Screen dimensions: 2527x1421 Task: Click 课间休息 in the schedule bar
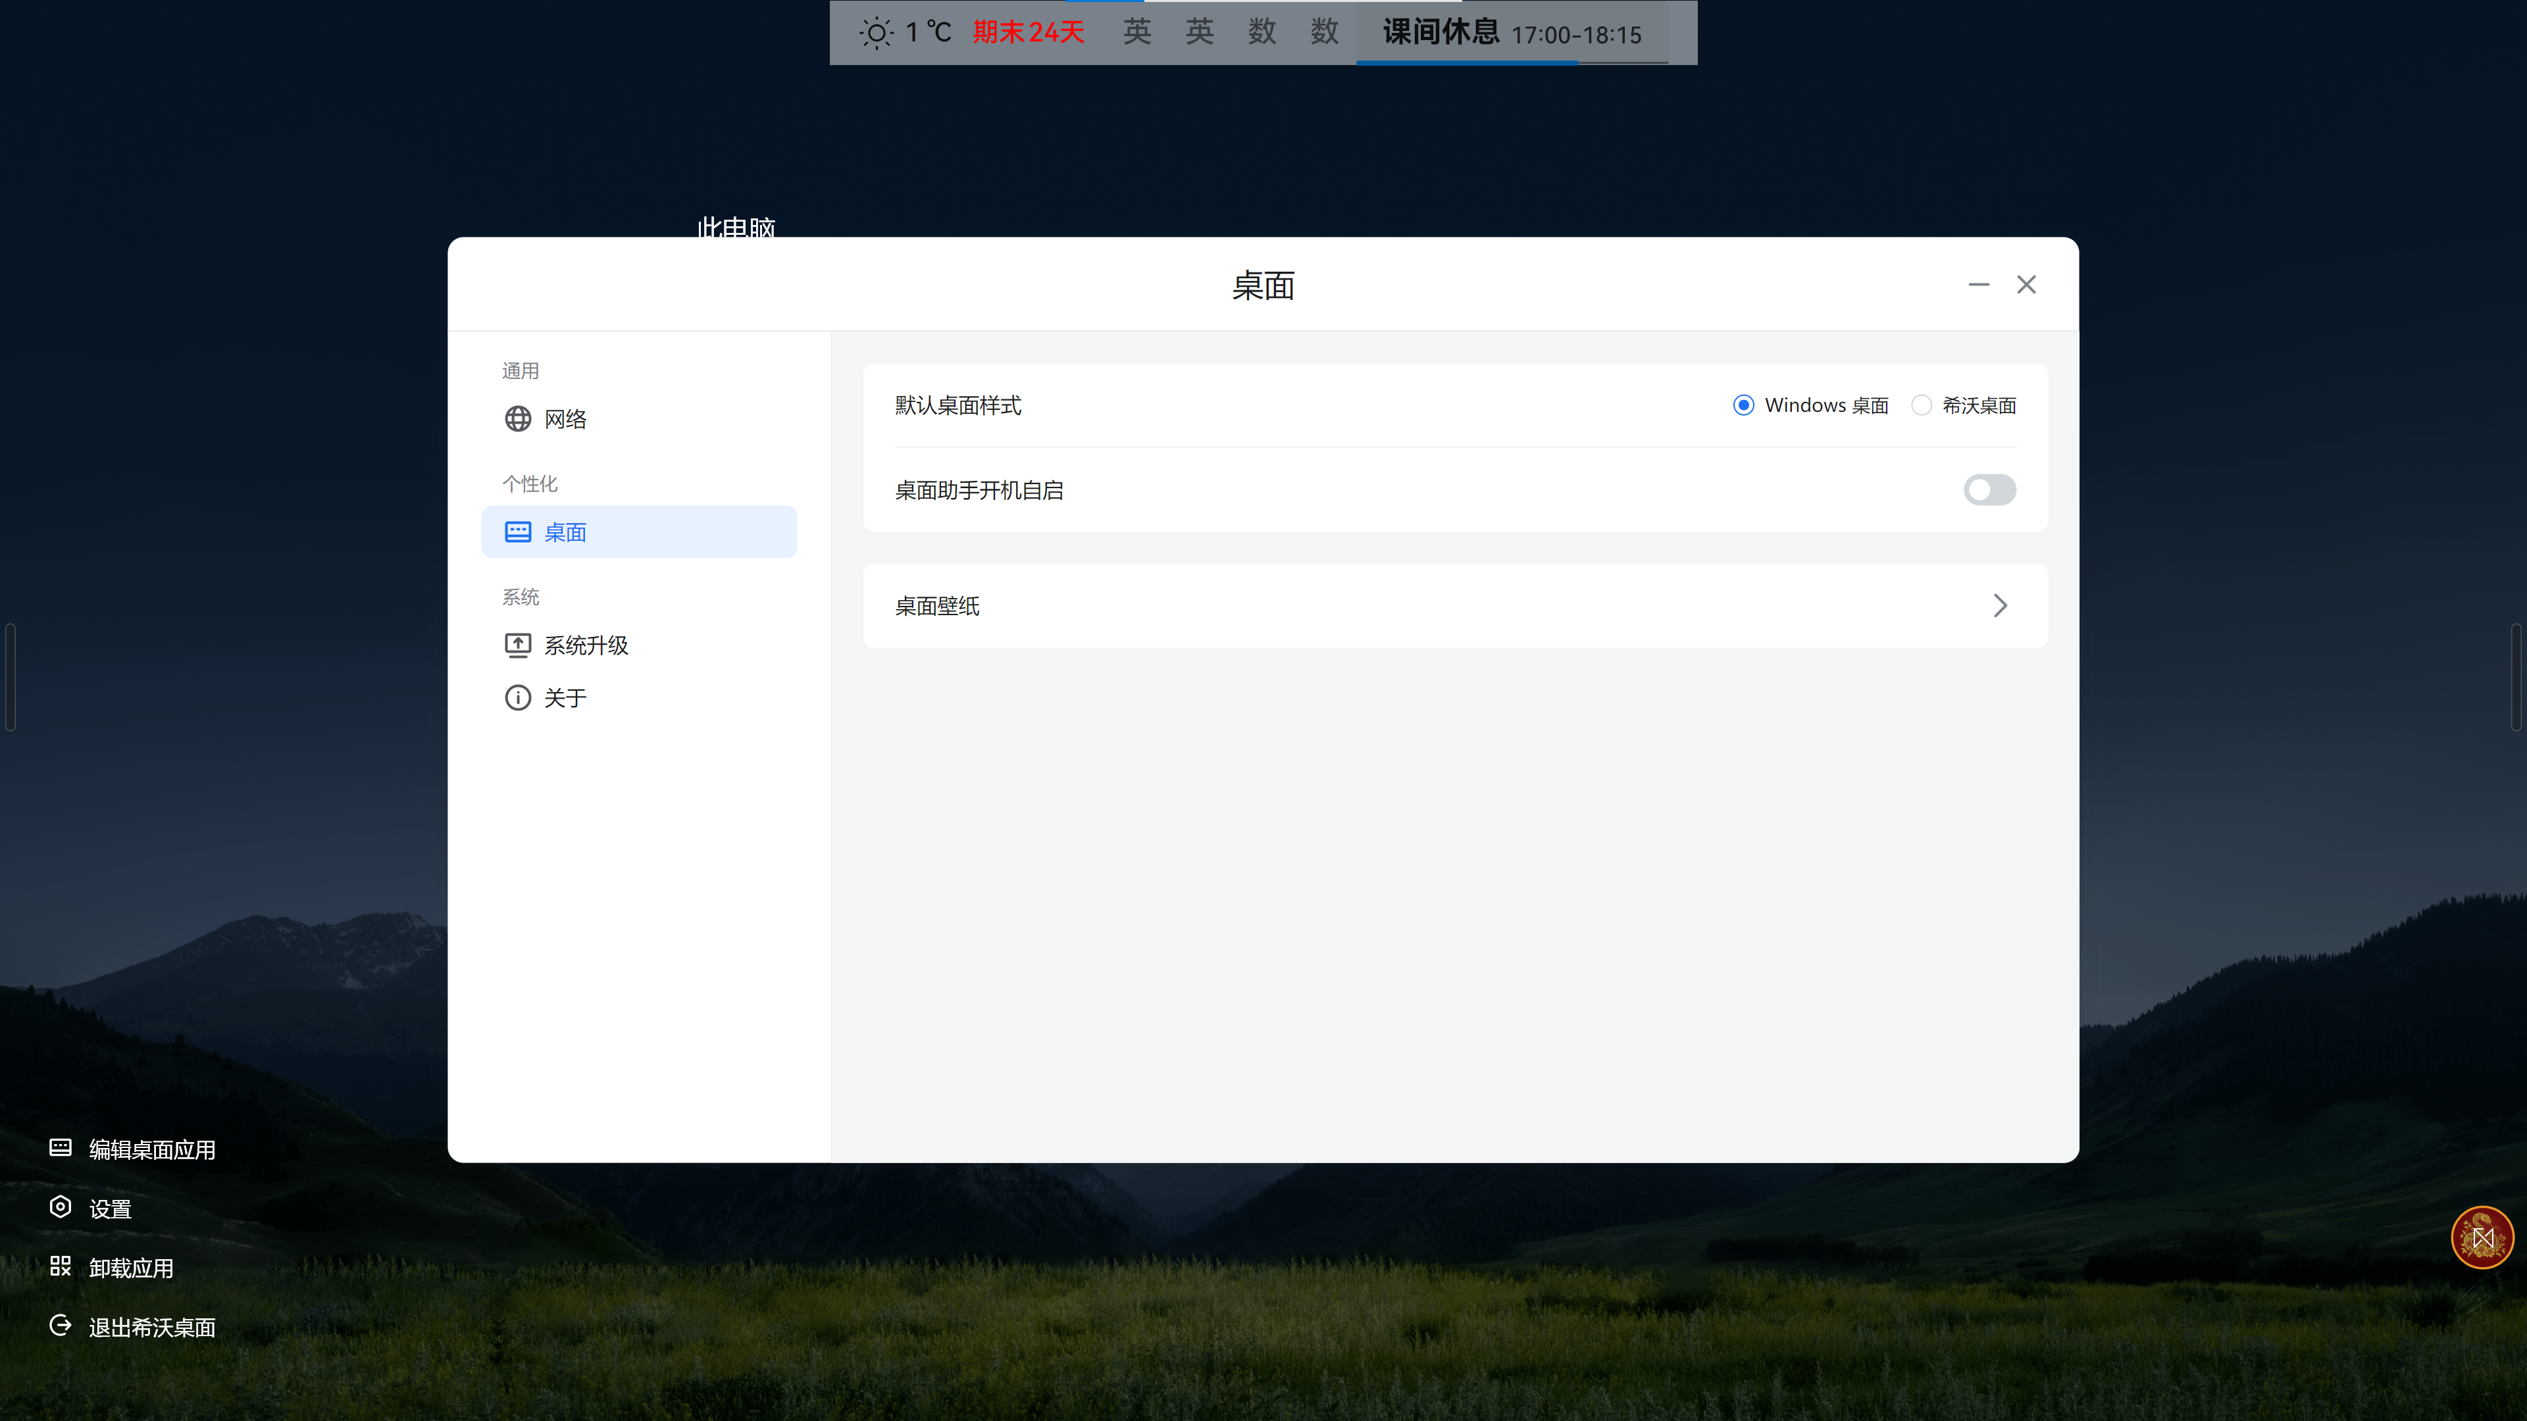tap(1441, 32)
